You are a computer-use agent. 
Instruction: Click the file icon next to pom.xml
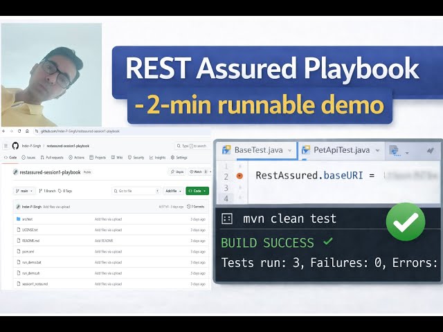(19, 251)
